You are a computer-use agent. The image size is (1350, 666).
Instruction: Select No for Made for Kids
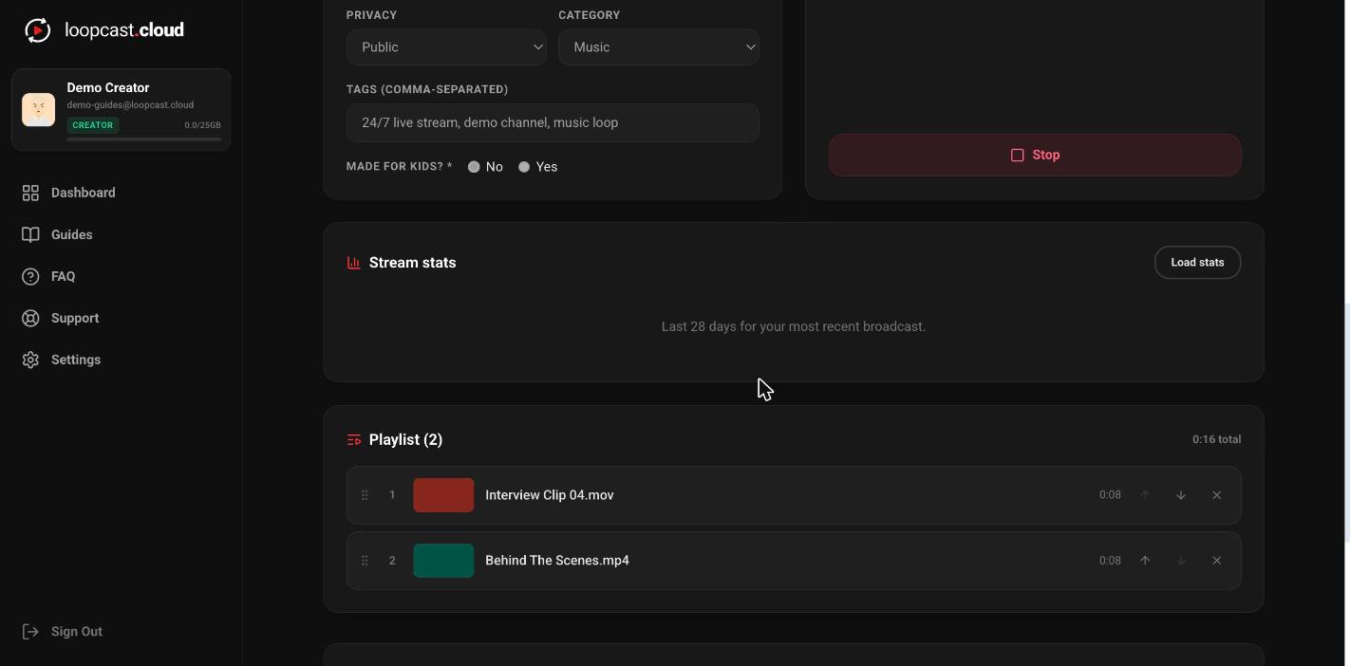click(474, 167)
